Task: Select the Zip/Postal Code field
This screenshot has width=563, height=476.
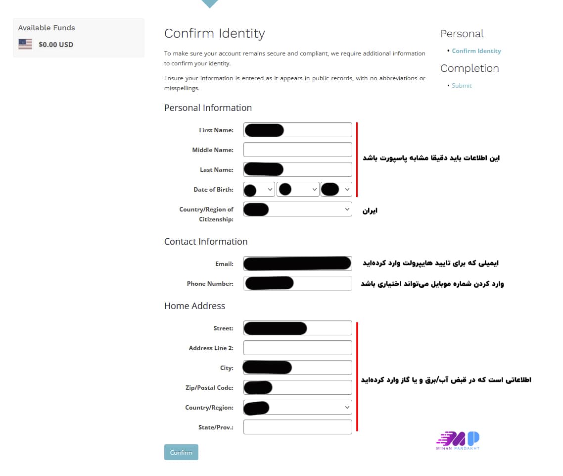Action: 312,387
